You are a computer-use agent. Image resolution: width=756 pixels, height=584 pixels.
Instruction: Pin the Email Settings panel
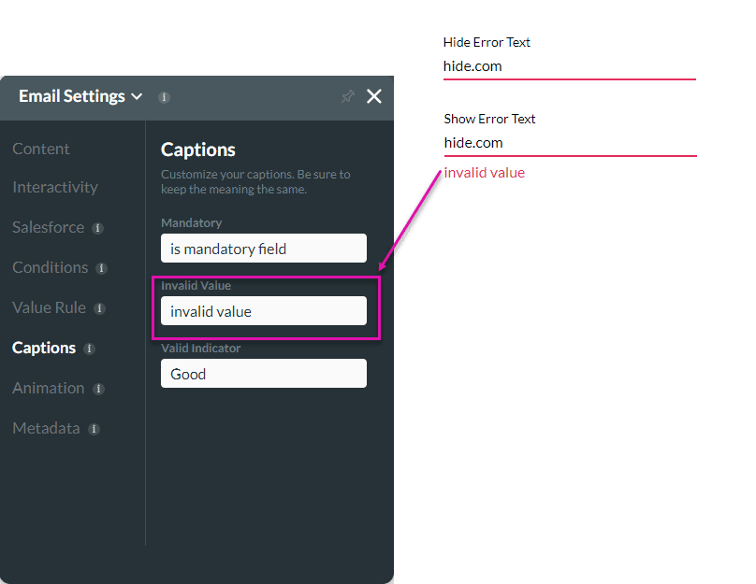pyautogui.click(x=348, y=96)
